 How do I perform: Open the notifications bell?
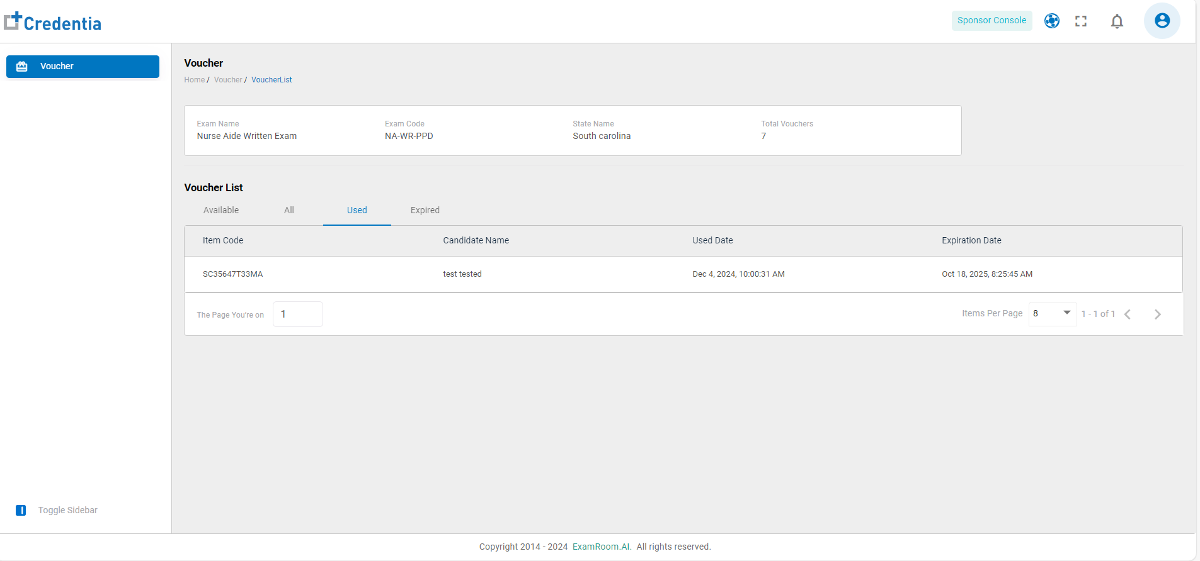pos(1117,21)
